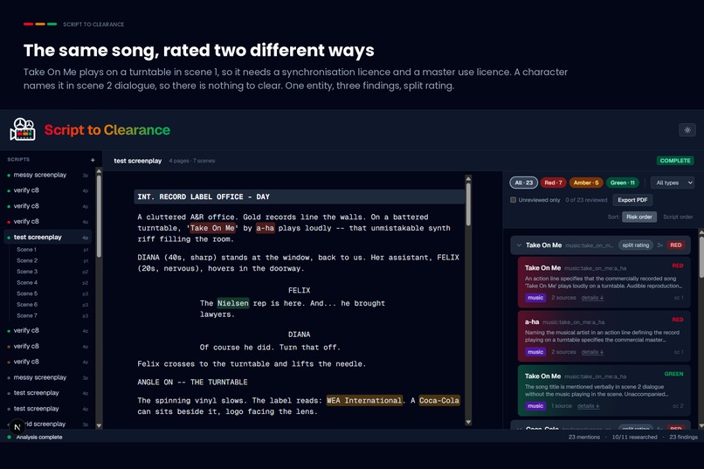Image resolution: width=704 pixels, height=469 pixels.
Task: Click the findings panel scrollbar thumb
Action: pyautogui.click(x=701, y=256)
